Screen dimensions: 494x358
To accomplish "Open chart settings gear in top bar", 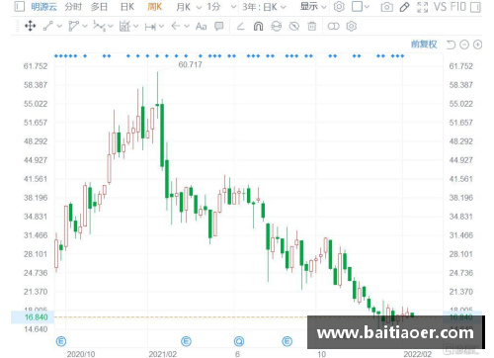I will 339,7.
